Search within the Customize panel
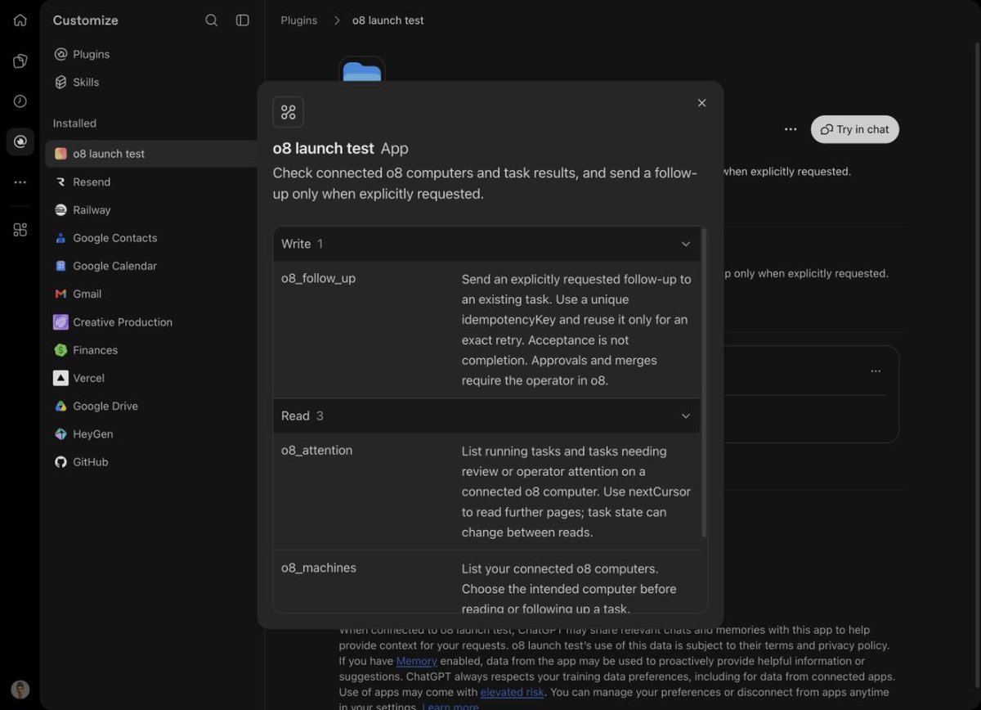The image size is (981, 710). (212, 20)
